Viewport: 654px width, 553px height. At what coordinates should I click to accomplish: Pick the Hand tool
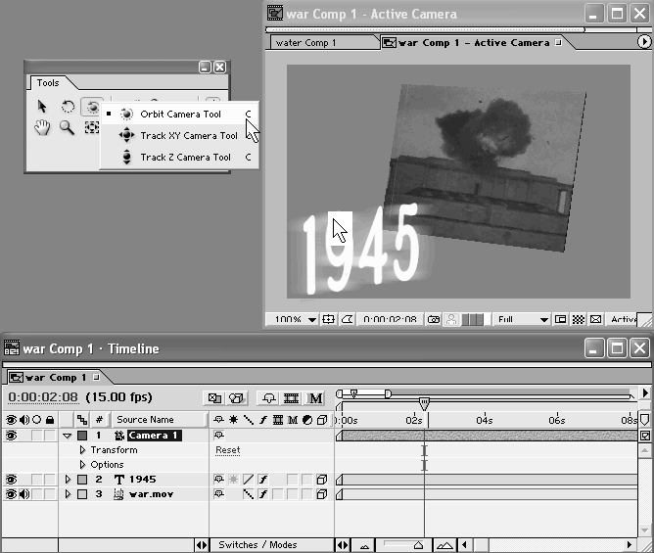tap(42, 128)
